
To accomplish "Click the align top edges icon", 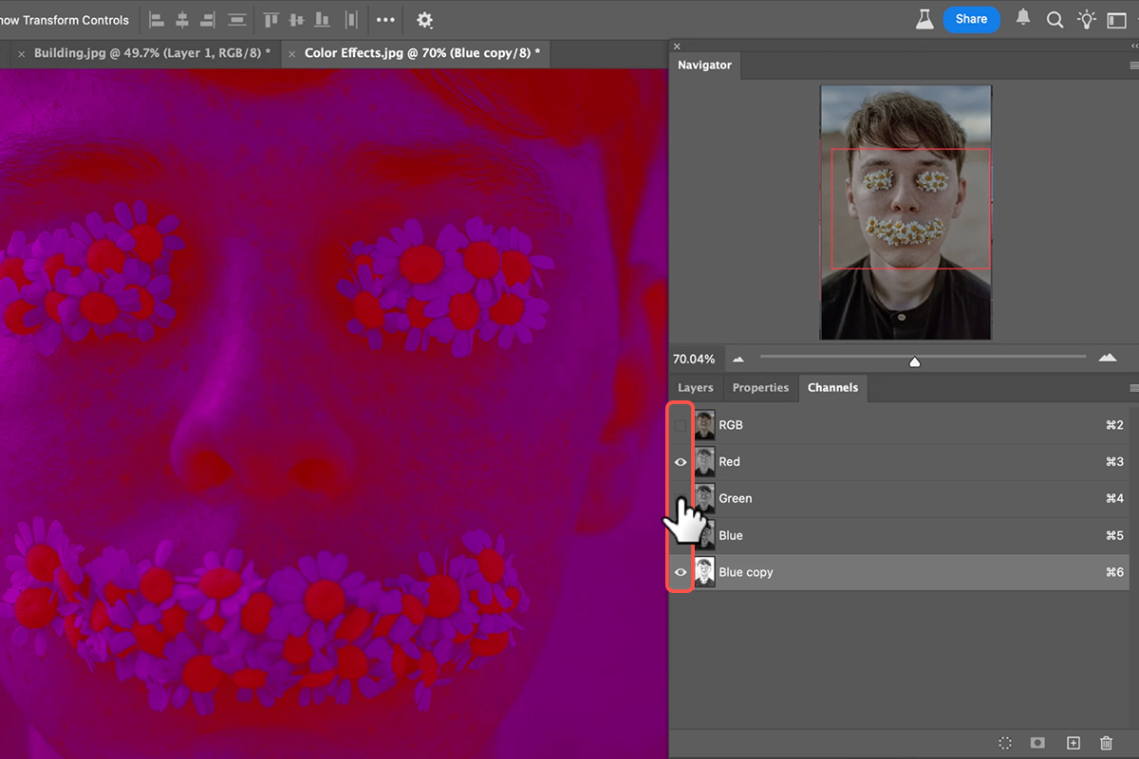I will 271,20.
